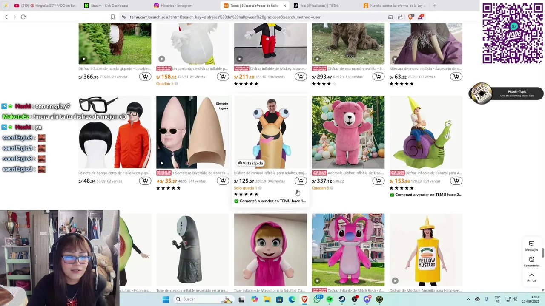Add S/ 153.98 snail rider costume to cart
Image resolution: width=545 pixels, height=306 pixels.
(456, 181)
